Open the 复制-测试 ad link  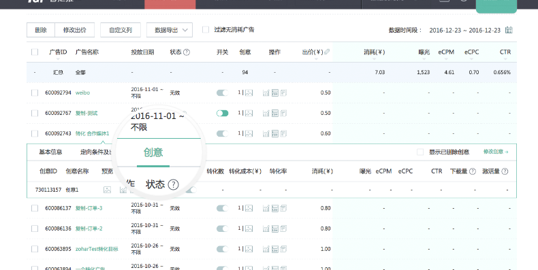[86, 113]
